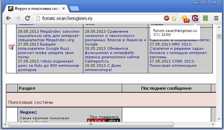
Task: Open a new tab with the tab button
Action: [74, 9]
